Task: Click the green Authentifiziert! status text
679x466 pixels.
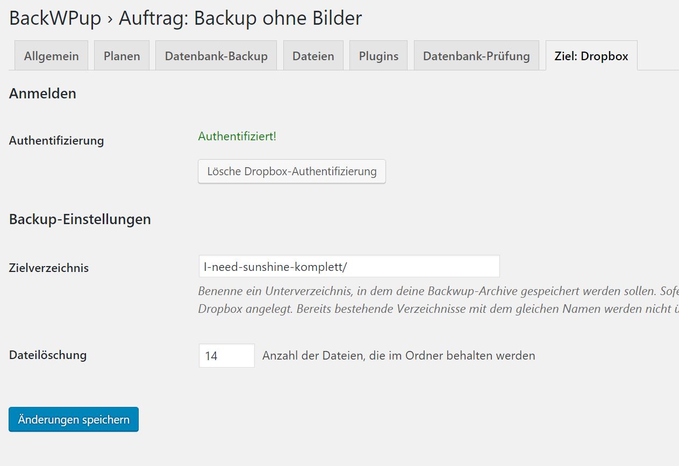Action: click(x=237, y=137)
